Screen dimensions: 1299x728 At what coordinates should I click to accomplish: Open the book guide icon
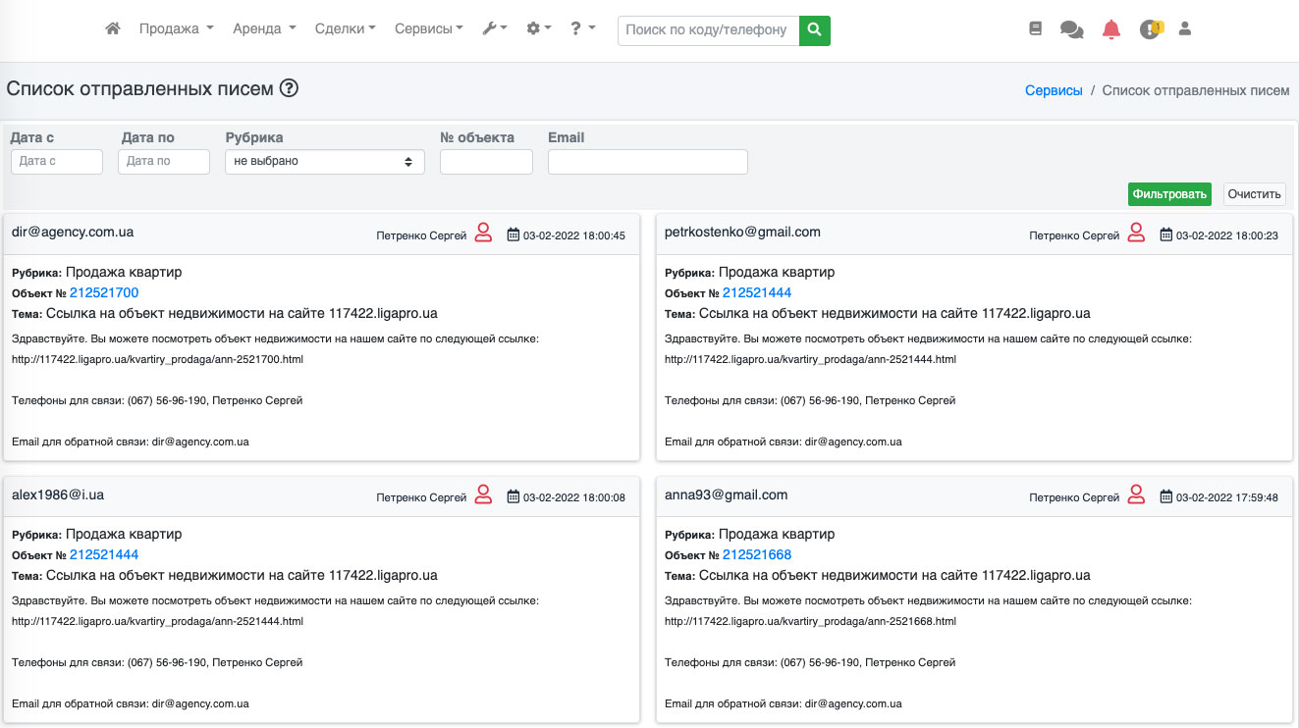click(1035, 29)
